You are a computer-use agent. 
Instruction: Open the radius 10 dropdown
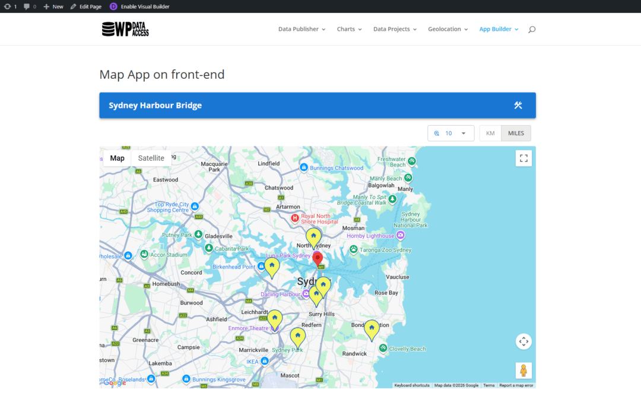(450, 133)
